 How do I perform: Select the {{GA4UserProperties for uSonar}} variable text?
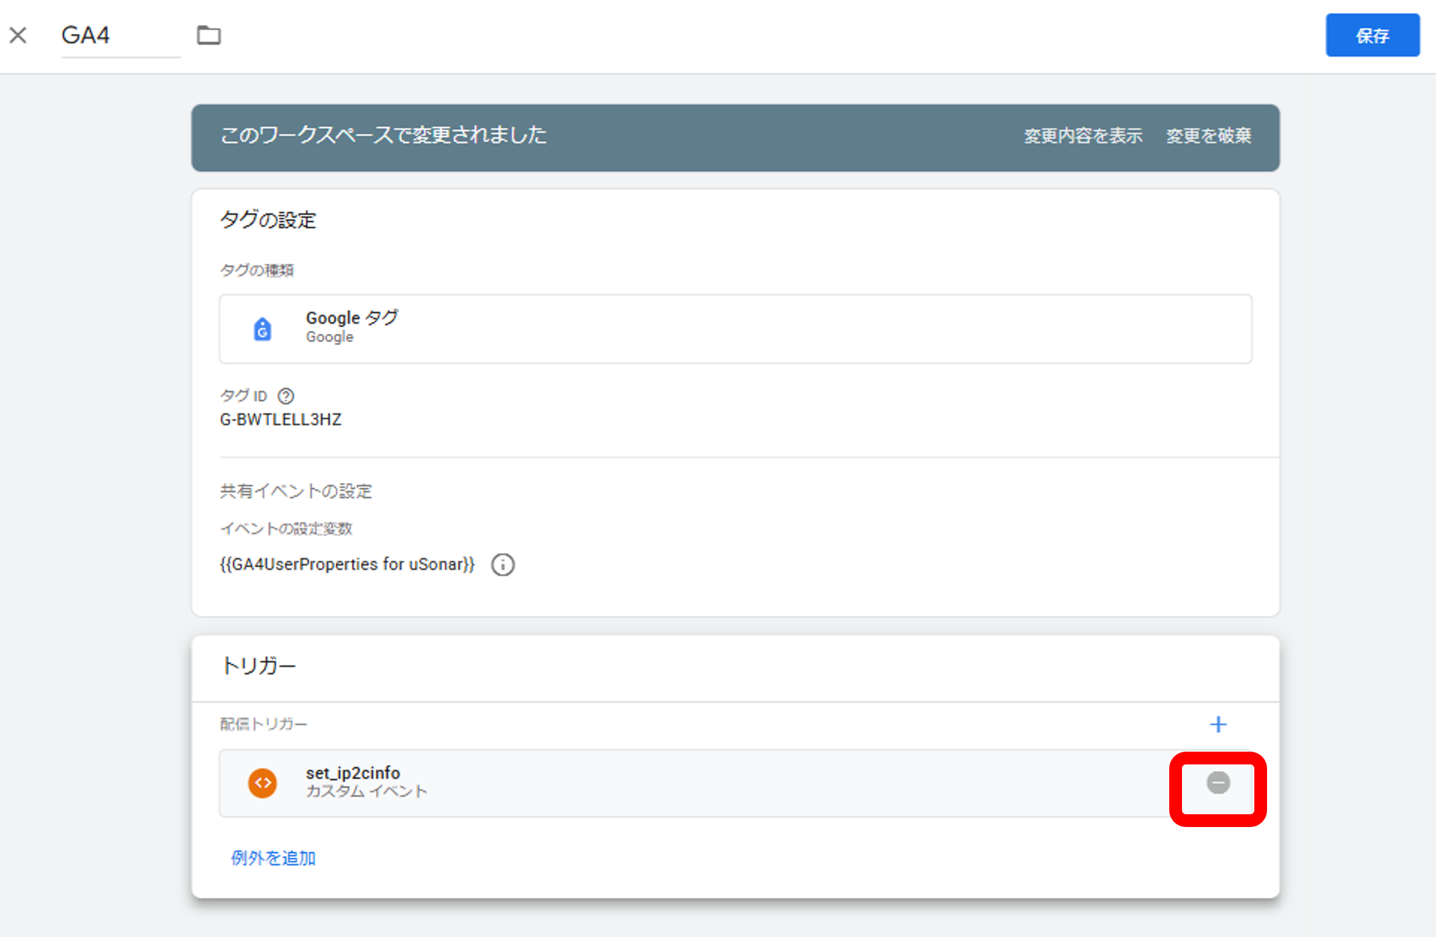click(347, 565)
